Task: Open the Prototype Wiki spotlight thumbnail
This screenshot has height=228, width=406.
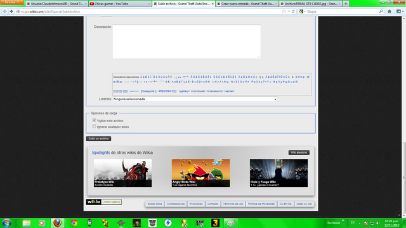Action: click(122, 173)
